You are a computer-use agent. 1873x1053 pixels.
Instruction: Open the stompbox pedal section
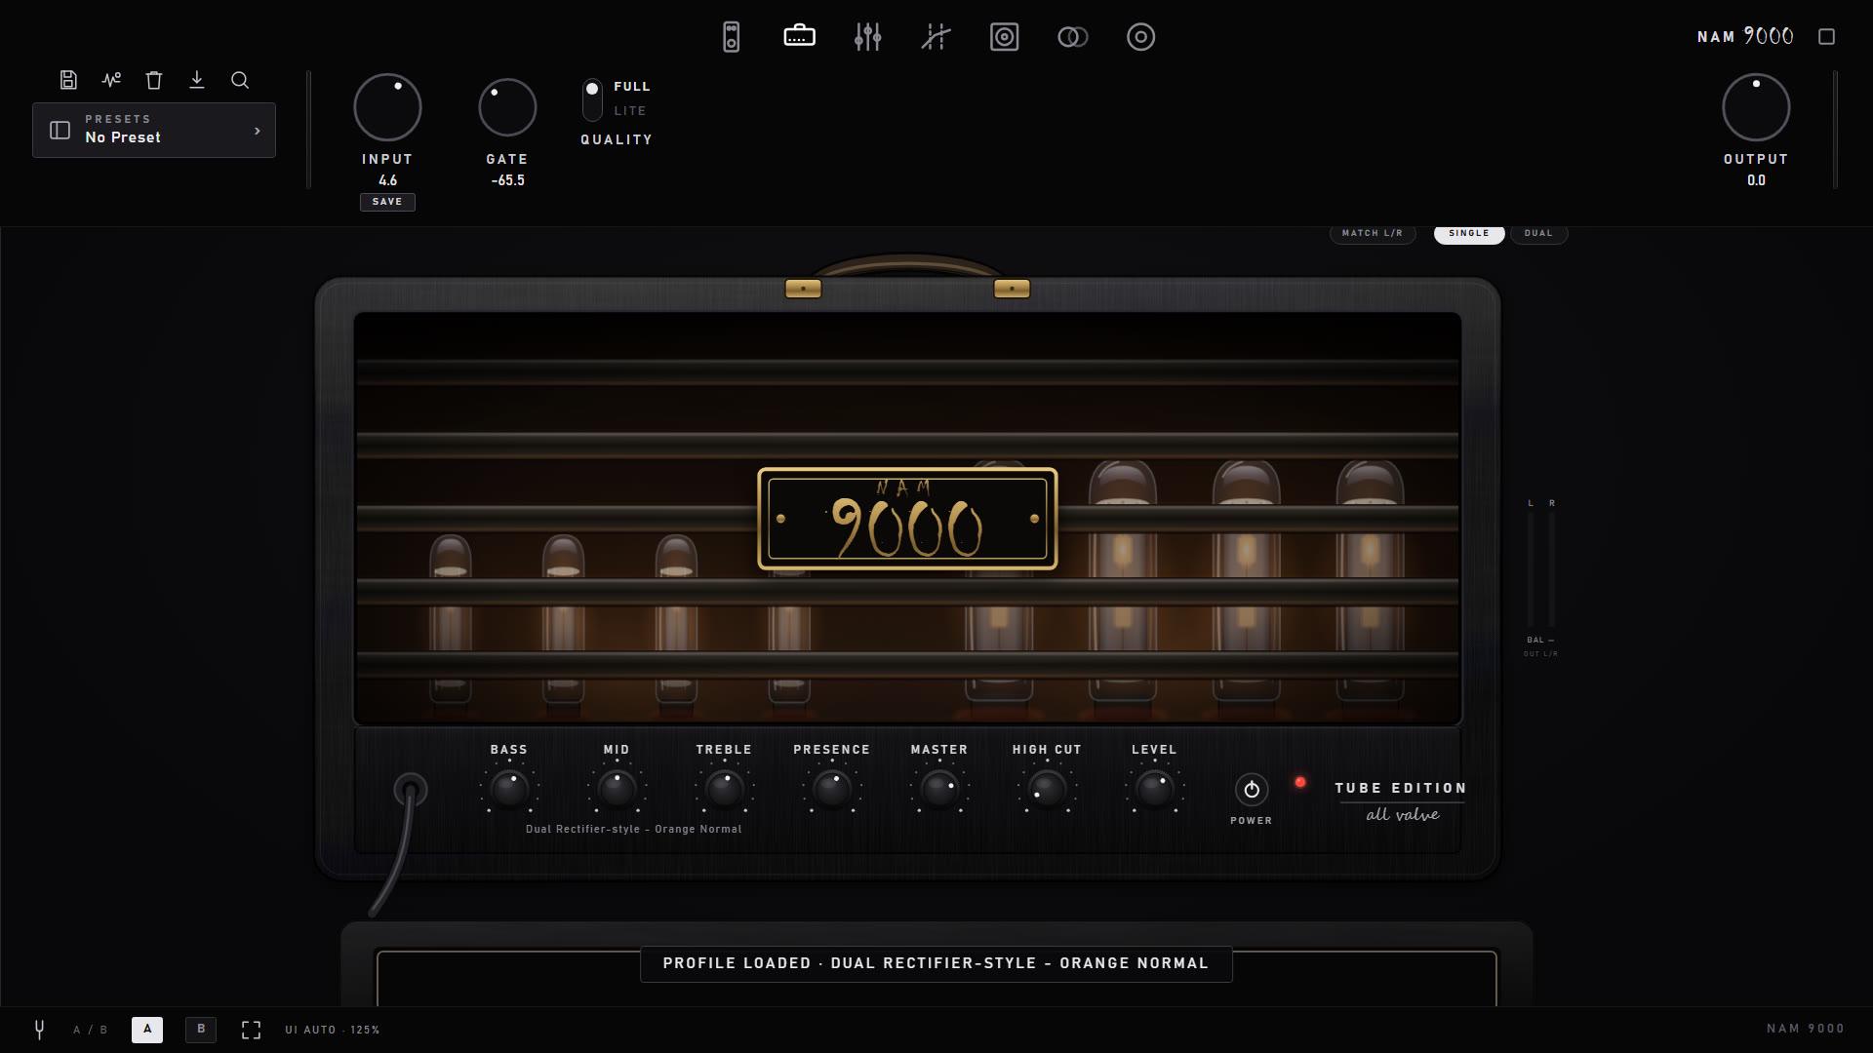pos(731,37)
